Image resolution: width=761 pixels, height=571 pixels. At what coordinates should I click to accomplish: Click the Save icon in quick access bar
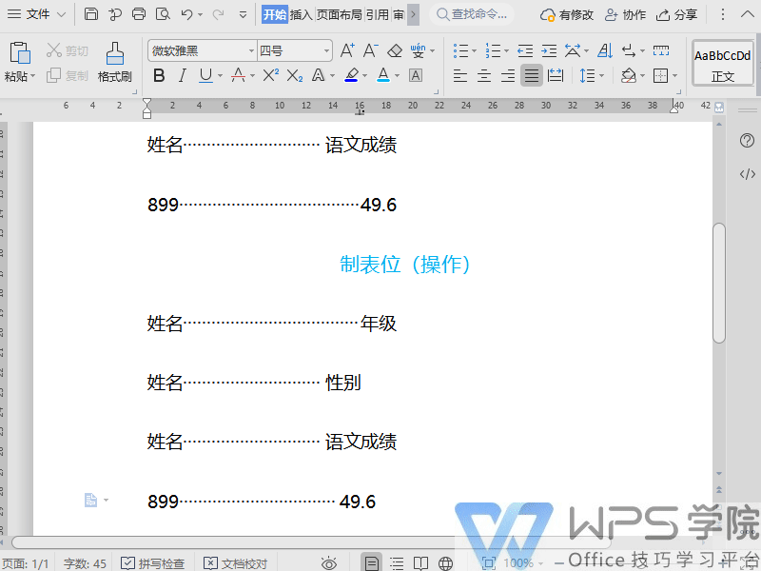(x=90, y=14)
